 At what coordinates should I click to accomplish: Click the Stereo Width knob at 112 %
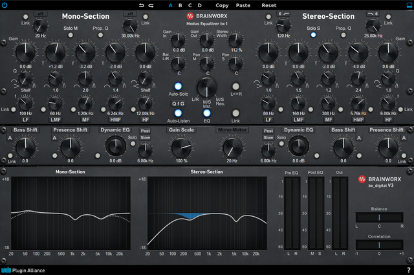pyautogui.click(x=235, y=40)
